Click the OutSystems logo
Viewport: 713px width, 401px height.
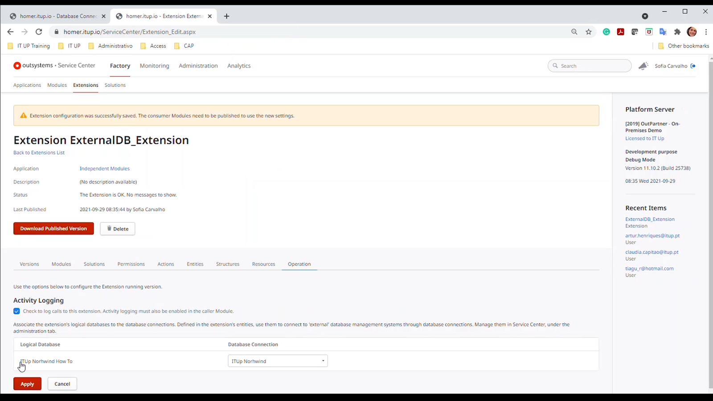[17, 65]
